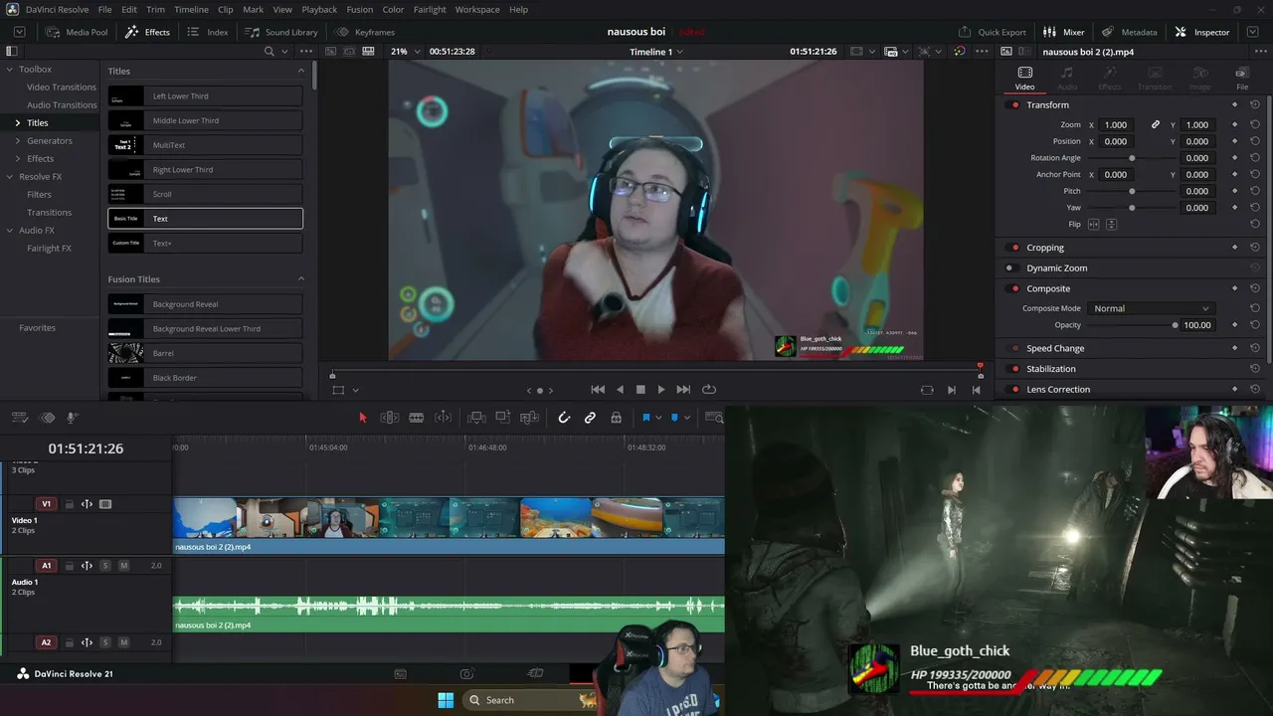Toggle timeline Snapping magnet icon
The height and width of the screenshot is (716, 1273).
tap(564, 418)
